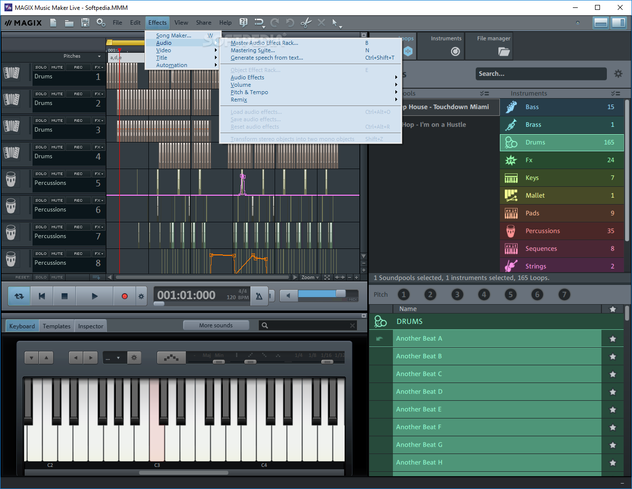Open mouse mode dropdown arrow
632x489 pixels.
[x=341, y=26]
